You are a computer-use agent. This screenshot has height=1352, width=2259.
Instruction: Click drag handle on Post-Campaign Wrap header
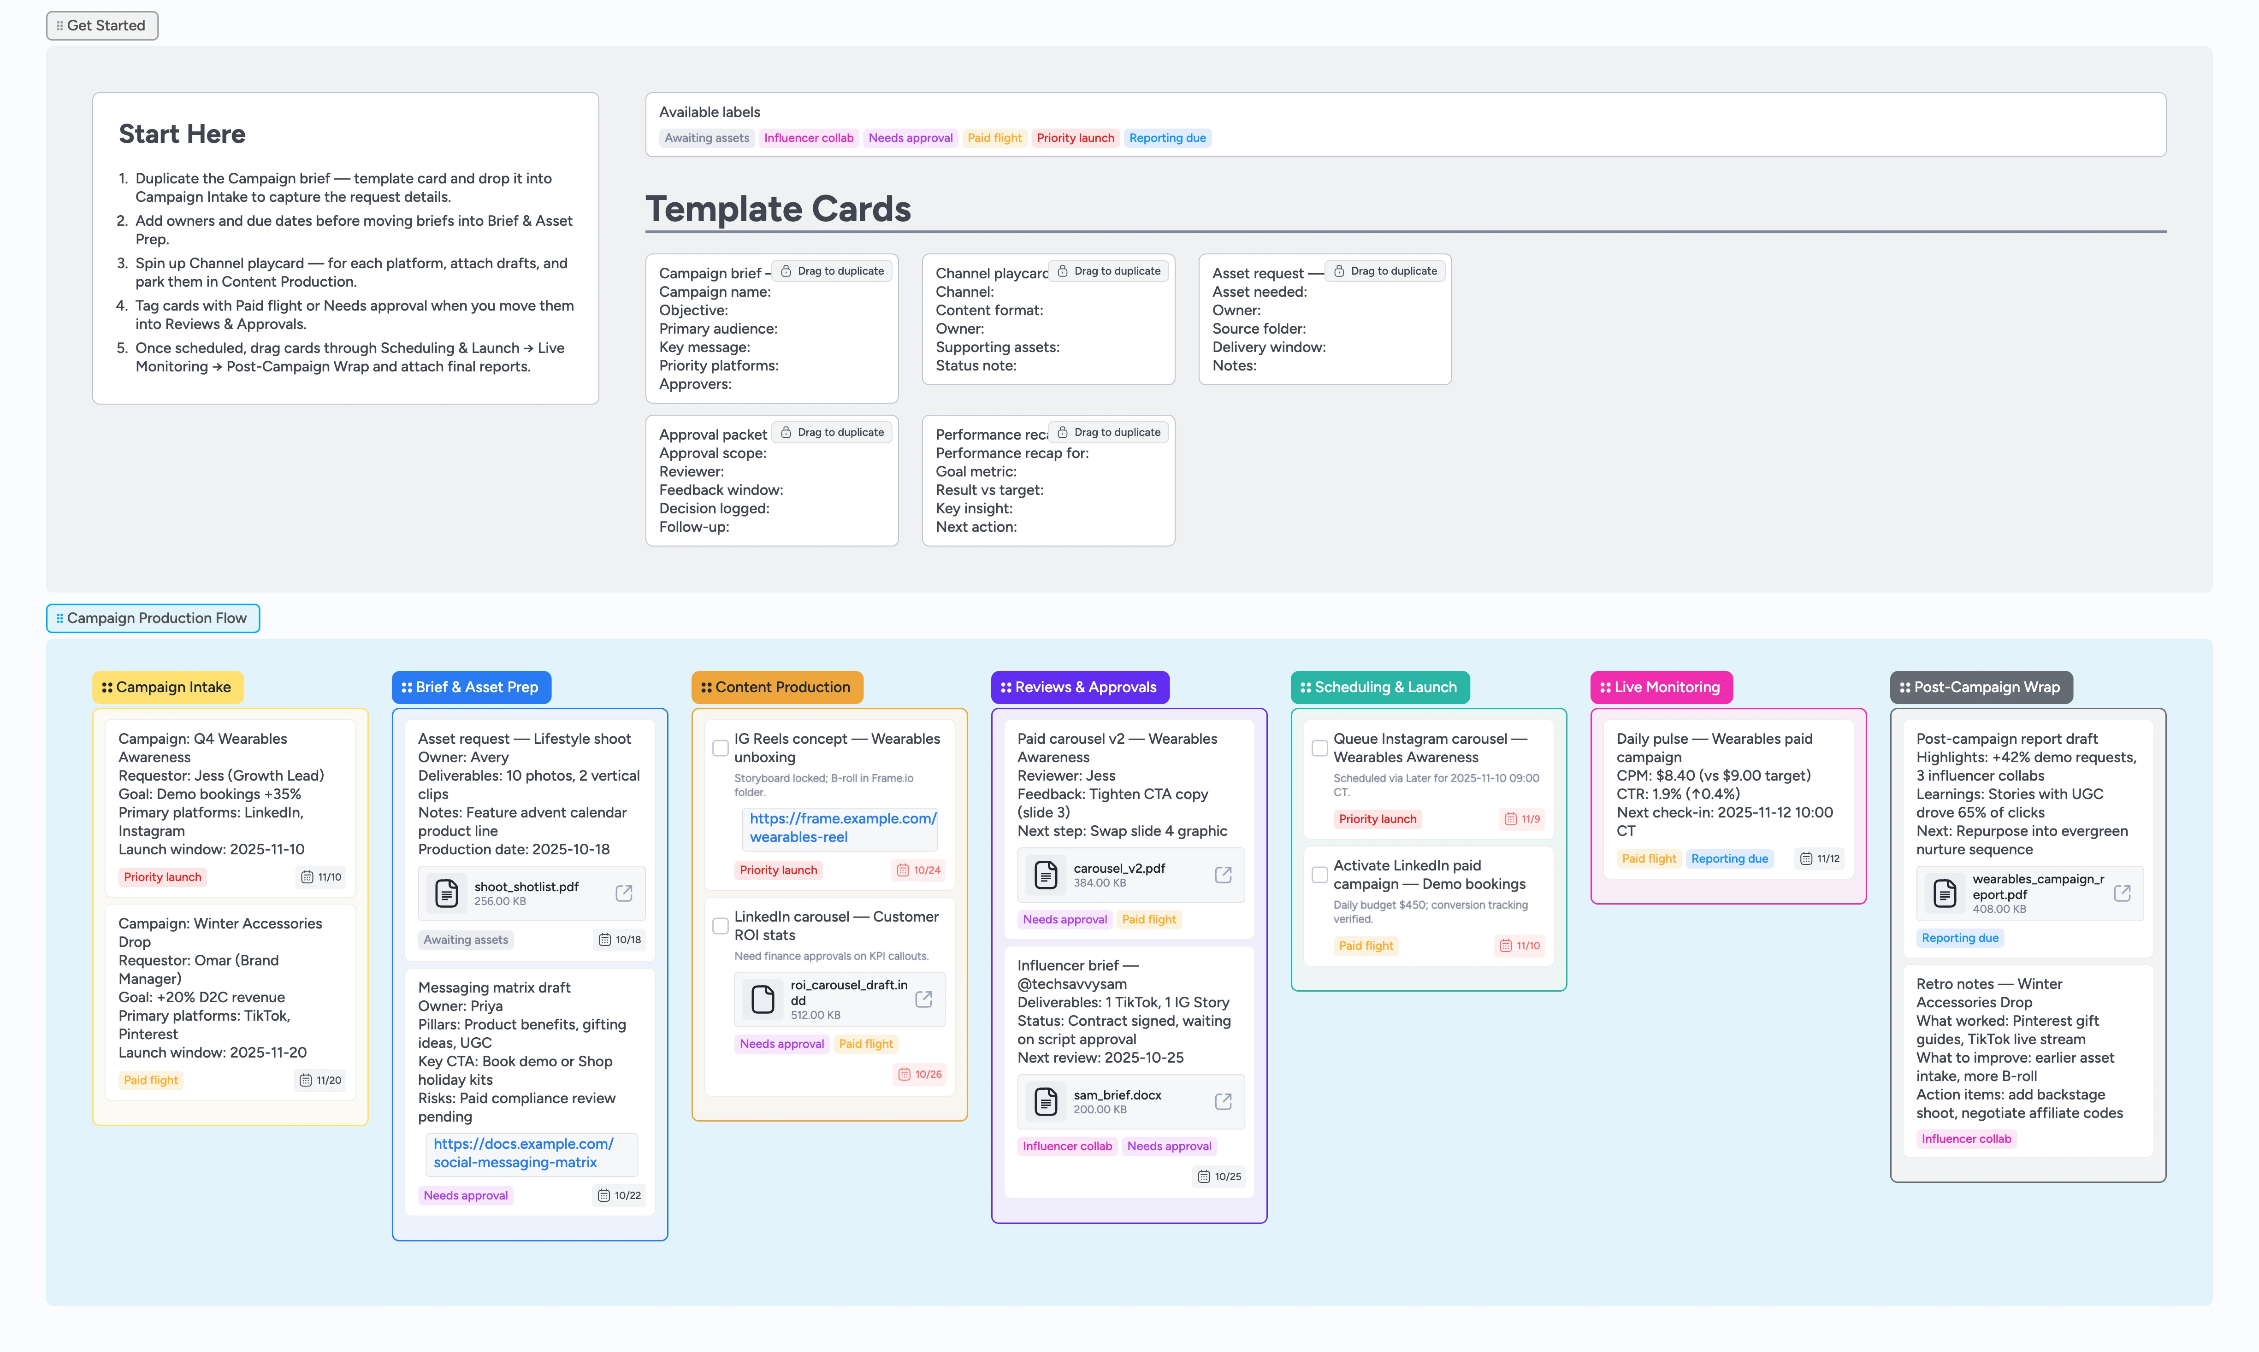click(x=1906, y=687)
